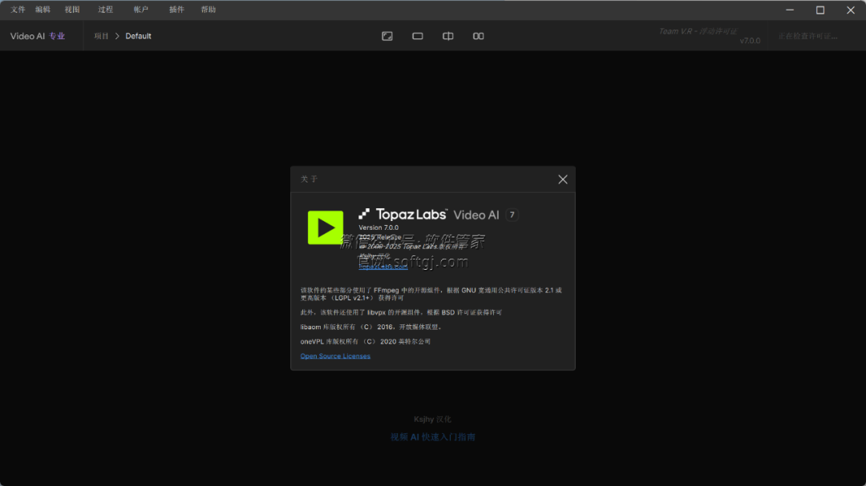This screenshot has height=486, width=866.
Task: Close the Video AI application window
Action: click(851, 10)
